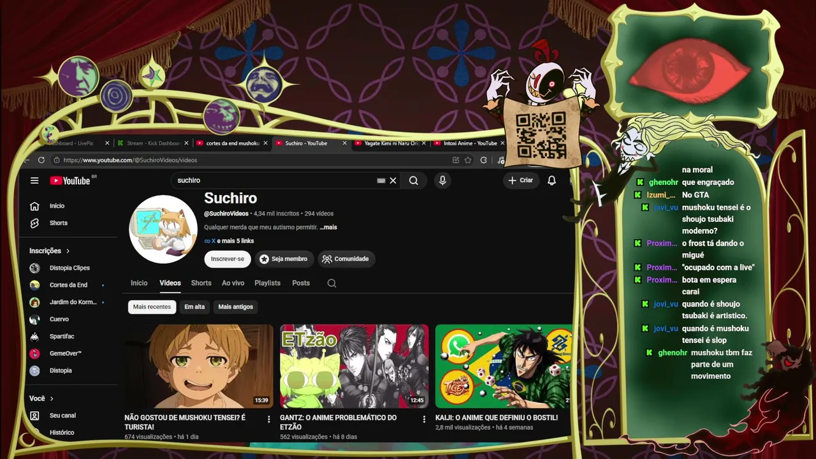Reload the page in the browser
Screen dimensions: 816x459
(41, 160)
